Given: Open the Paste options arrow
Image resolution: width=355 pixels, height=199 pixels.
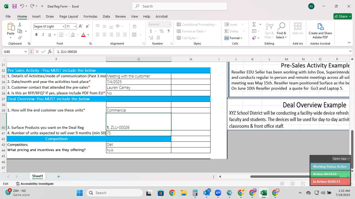Looking at the screenshot, I should point(11,38).
